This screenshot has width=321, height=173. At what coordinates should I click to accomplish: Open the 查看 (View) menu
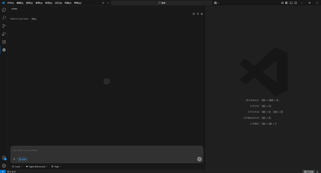39,3
